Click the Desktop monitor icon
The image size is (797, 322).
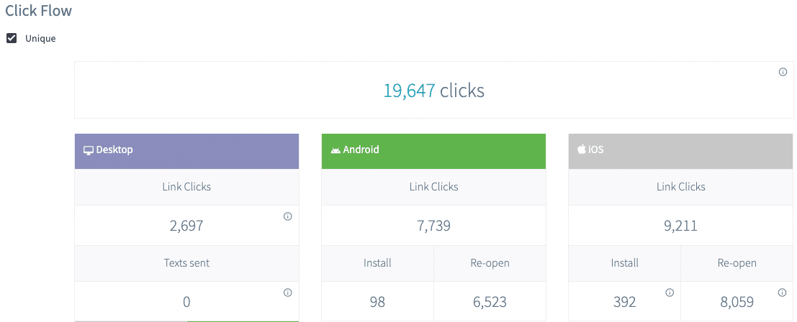pyautogui.click(x=89, y=150)
